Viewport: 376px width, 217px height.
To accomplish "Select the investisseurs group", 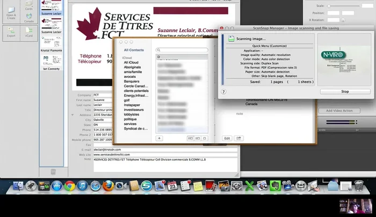I will point(134,110).
